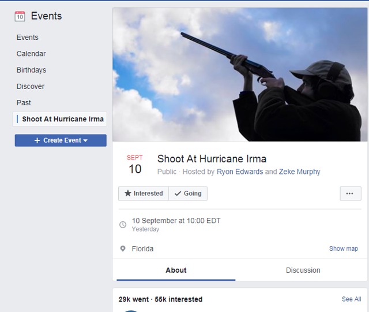Click the location pin icon next to Florida

tap(123, 248)
